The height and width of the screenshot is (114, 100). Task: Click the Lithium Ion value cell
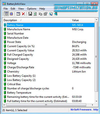[x=79, y=72]
